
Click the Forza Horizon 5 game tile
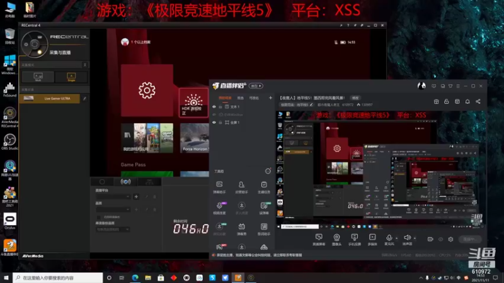coord(195,138)
